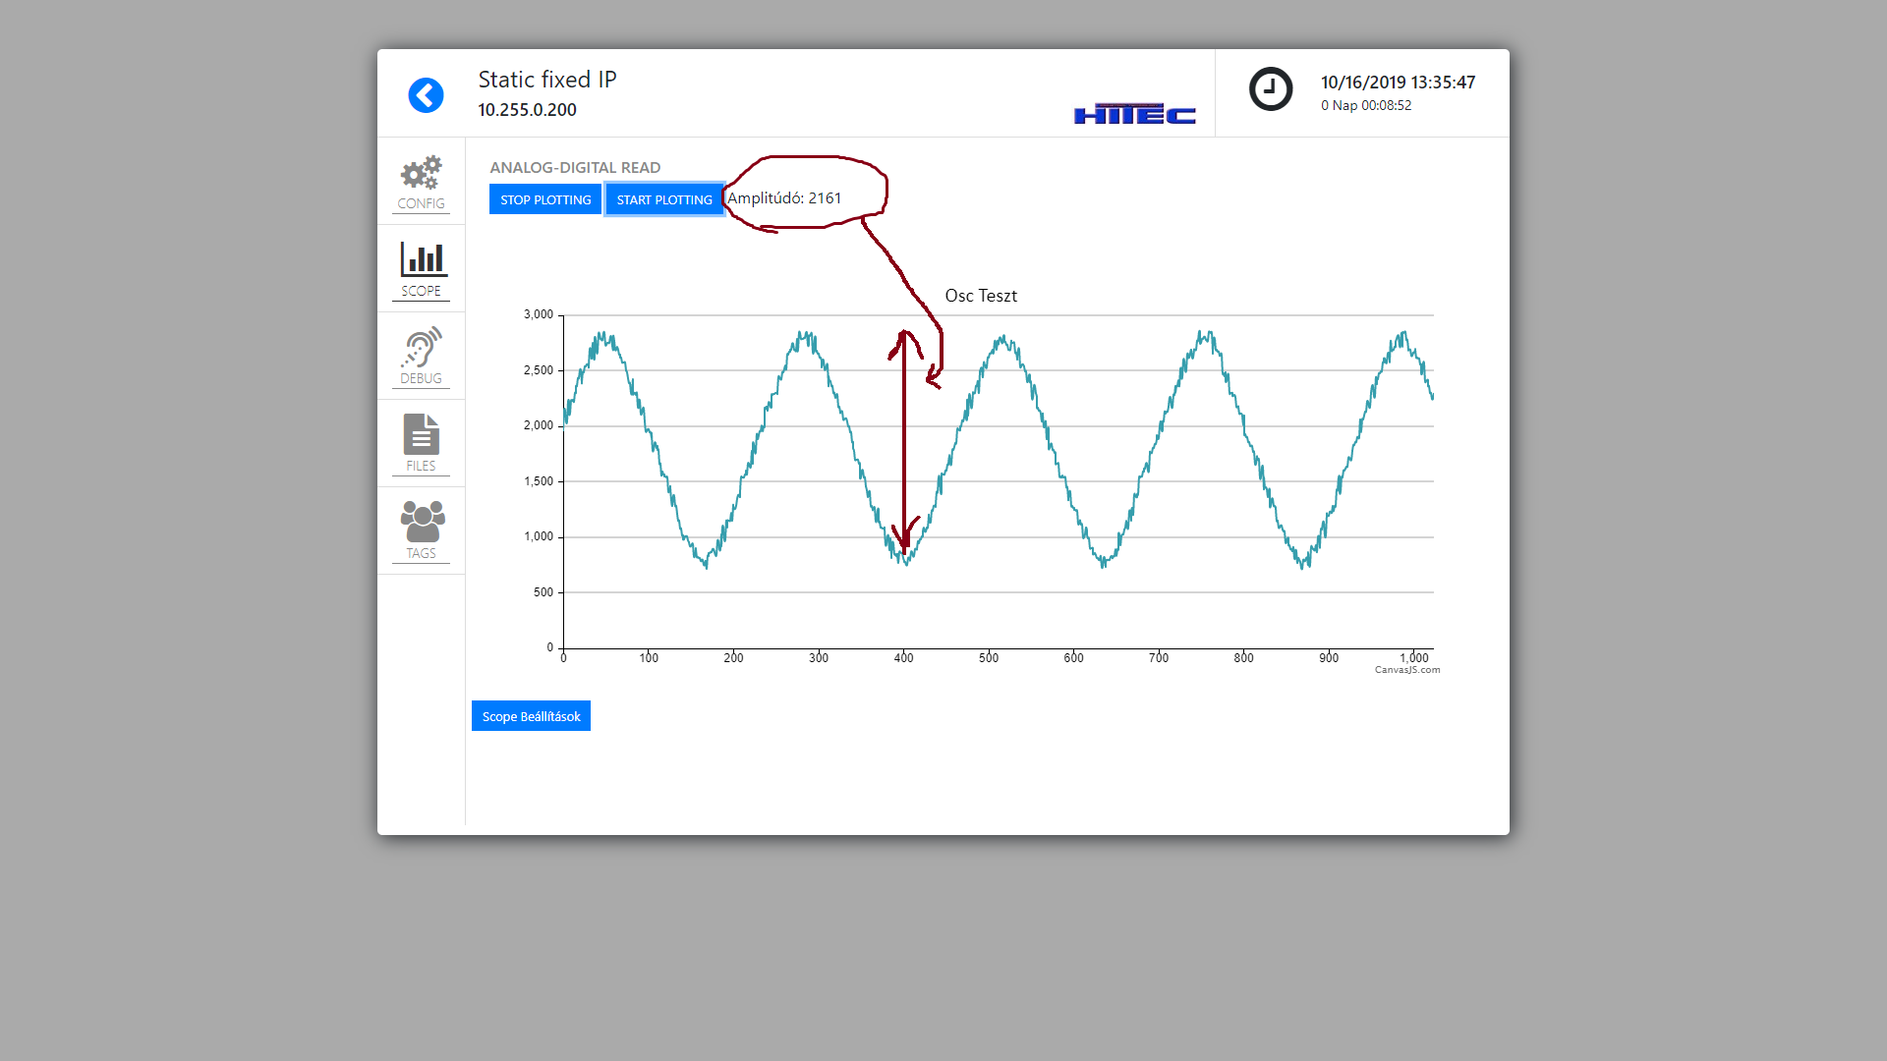
Task: Click the 500 x-axis label
Action: [x=989, y=658]
